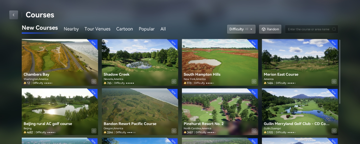
Task: Click the '3344' popularity count
Action: click(110, 132)
